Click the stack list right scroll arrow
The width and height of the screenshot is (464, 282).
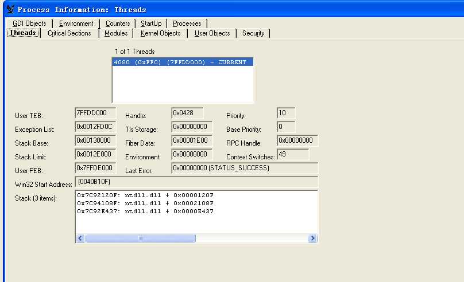[312, 238]
